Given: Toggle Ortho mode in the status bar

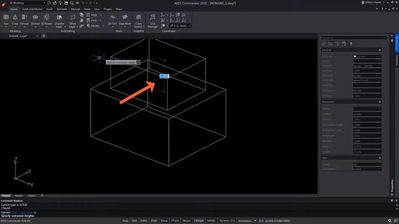Looking at the screenshot, I should point(144,221).
